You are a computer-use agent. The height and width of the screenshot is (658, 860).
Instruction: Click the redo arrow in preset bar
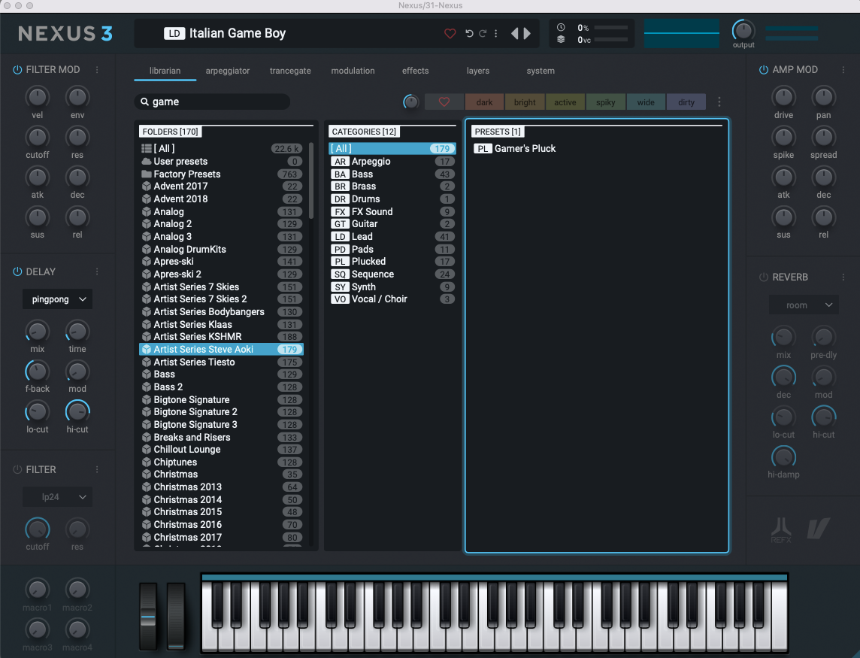click(483, 34)
